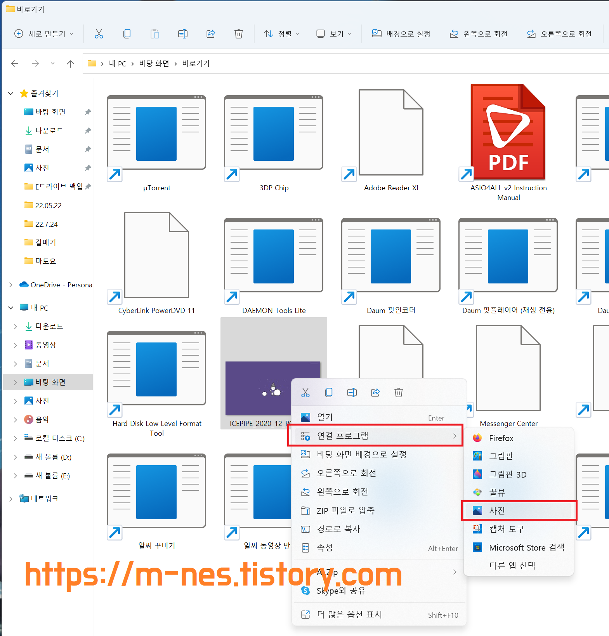Open recent locations dropdown chevron
The height and width of the screenshot is (636, 609).
point(52,63)
